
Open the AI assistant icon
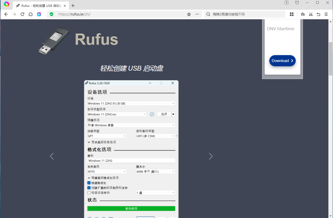[39, 14]
